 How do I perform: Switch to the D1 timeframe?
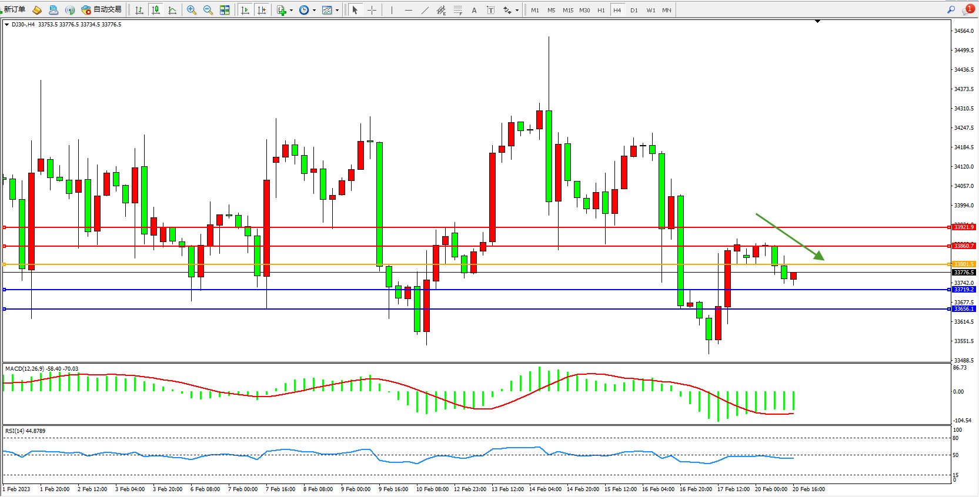pos(634,10)
